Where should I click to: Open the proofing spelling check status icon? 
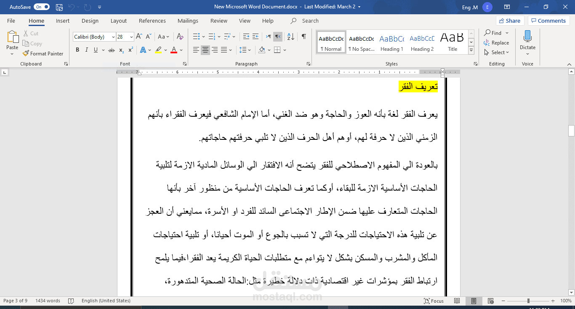(x=71, y=301)
